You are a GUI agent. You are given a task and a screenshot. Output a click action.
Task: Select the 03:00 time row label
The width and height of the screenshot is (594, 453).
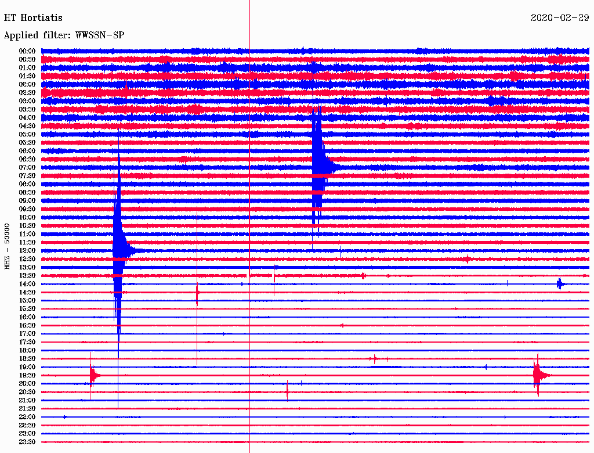27,101
